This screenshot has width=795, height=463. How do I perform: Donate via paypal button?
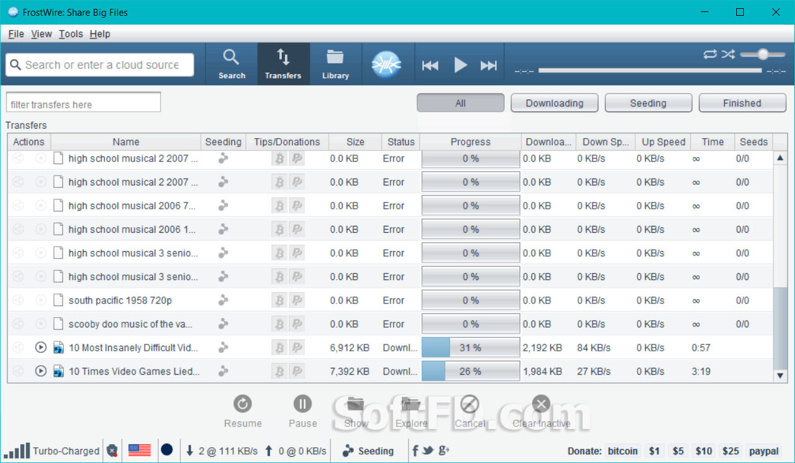coord(764,451)
